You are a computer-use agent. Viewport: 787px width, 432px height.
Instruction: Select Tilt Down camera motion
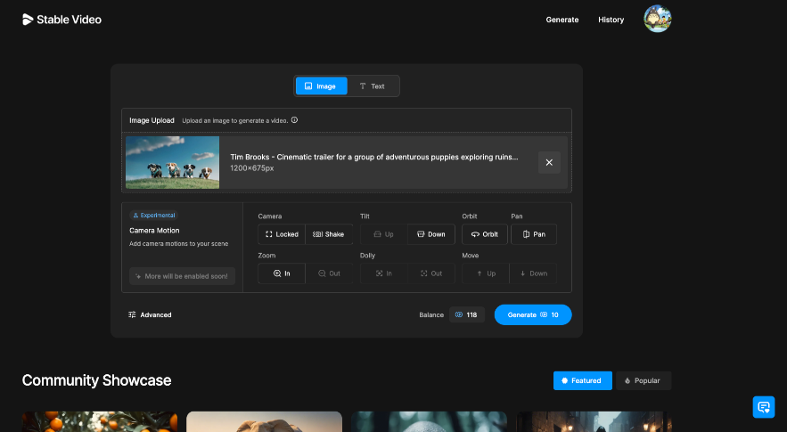[x=431, y=234]
